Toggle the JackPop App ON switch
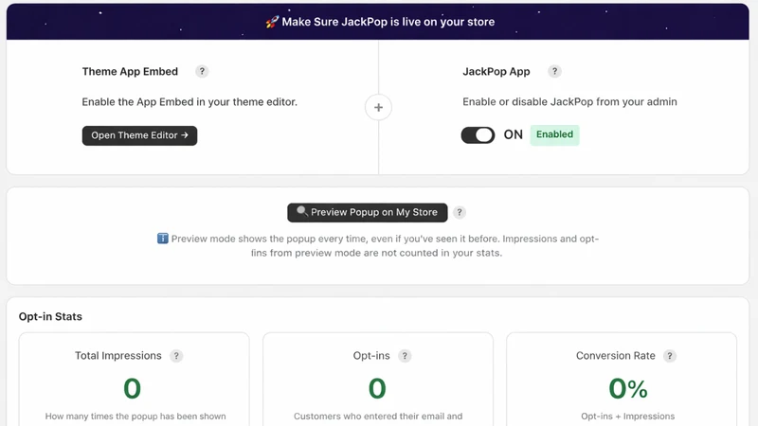 [478, 134]
